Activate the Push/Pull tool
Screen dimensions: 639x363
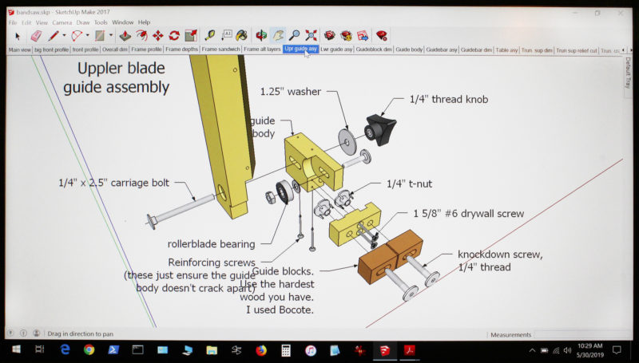tap(125, 36)
